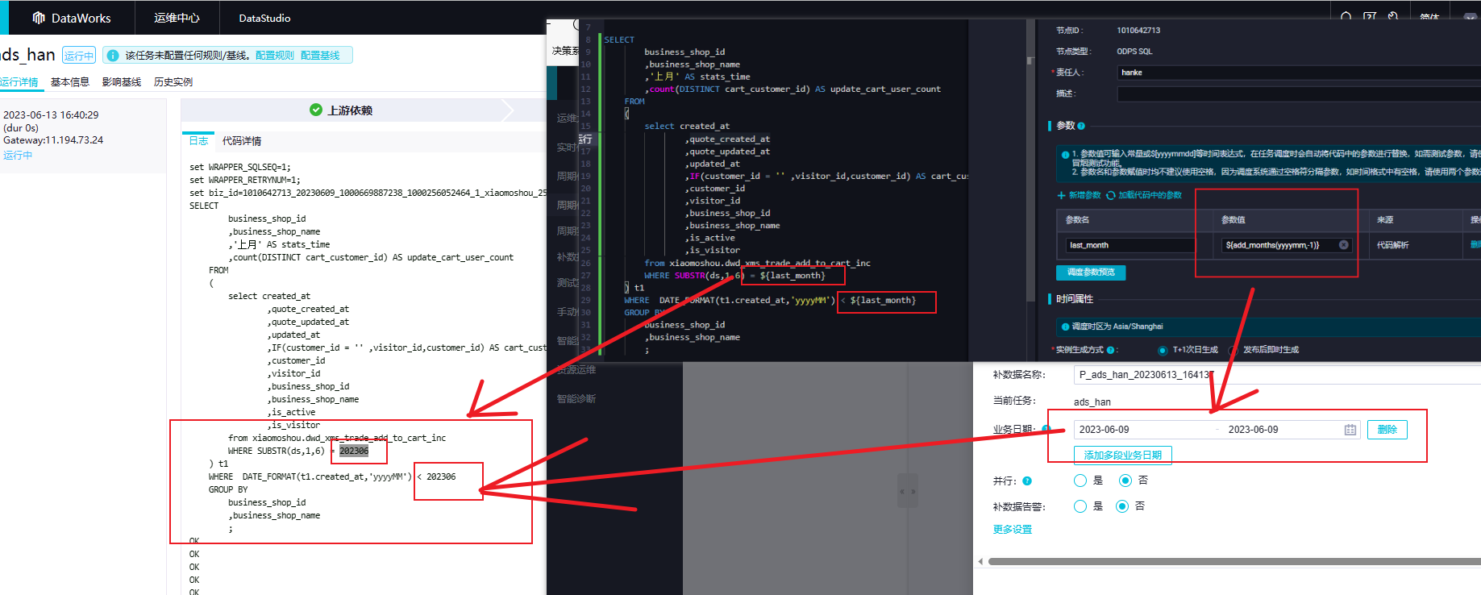The width and height of the screenshot is (1481, 595).
Task: Click the current task name ads_han in dialog
Action: coord(1092,402)
